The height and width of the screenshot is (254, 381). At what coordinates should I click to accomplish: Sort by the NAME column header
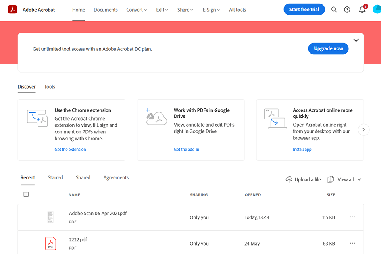[x=74, y=195]
